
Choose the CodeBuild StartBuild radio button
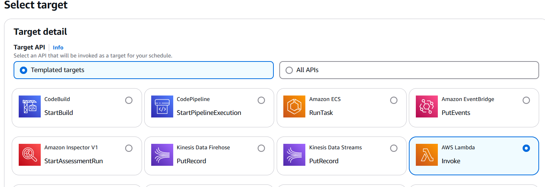(x=129, y=100)
